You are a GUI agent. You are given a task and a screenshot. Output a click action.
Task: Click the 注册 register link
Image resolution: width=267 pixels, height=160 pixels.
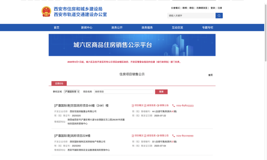[220, 8]
